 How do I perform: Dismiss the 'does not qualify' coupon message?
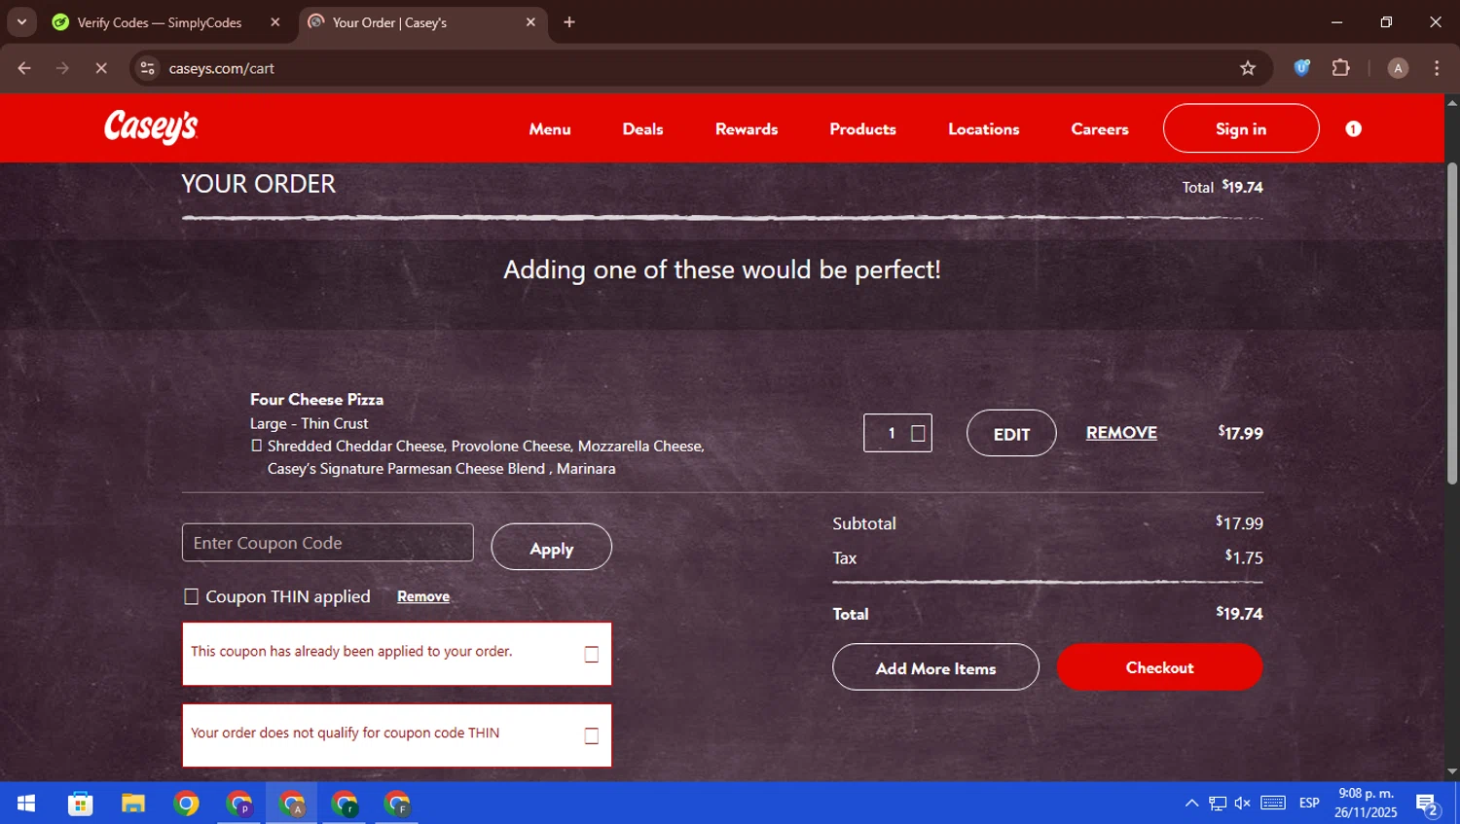click(591, 736)
